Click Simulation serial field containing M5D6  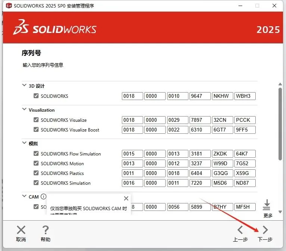tap(222, 183)
